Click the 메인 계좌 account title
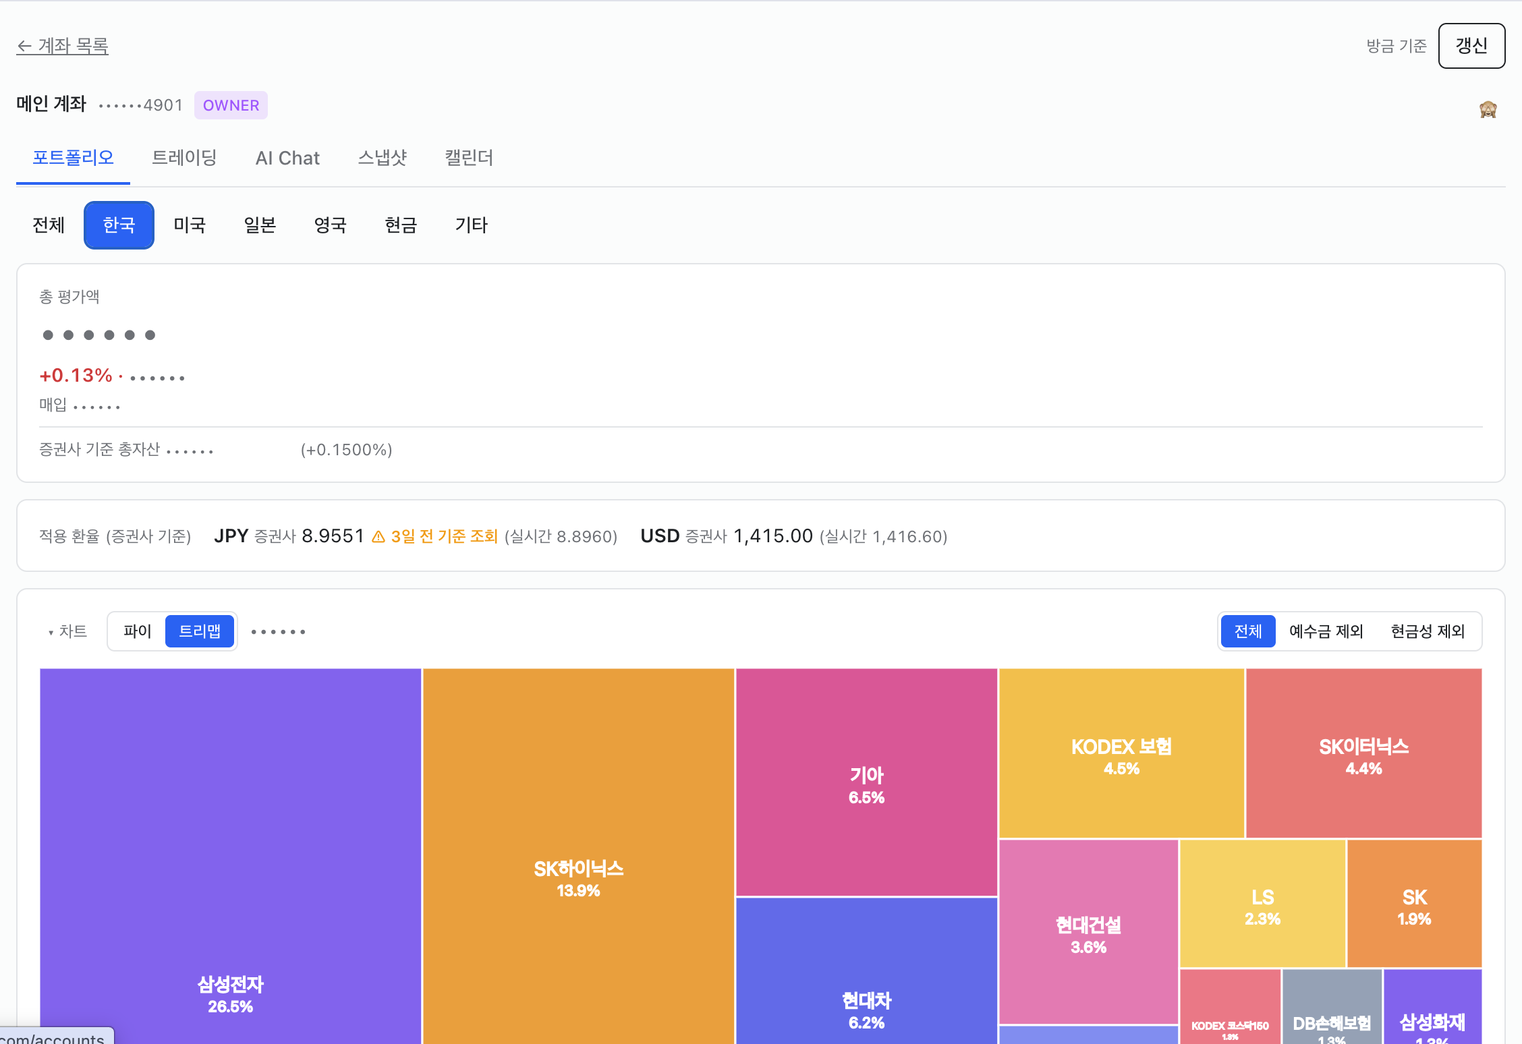Viewport: 1522px width, 1044px height. coord(51,105)
